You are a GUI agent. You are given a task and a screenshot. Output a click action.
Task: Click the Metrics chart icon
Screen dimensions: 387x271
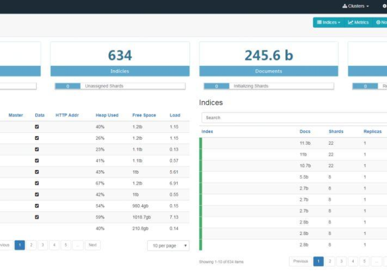[351, 22]
